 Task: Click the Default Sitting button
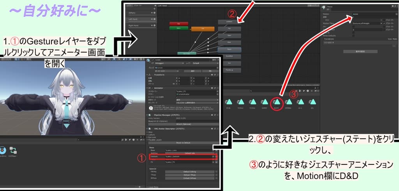coord(190,172)
